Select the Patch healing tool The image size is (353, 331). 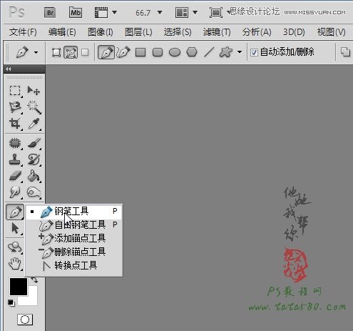click(15, 143)
